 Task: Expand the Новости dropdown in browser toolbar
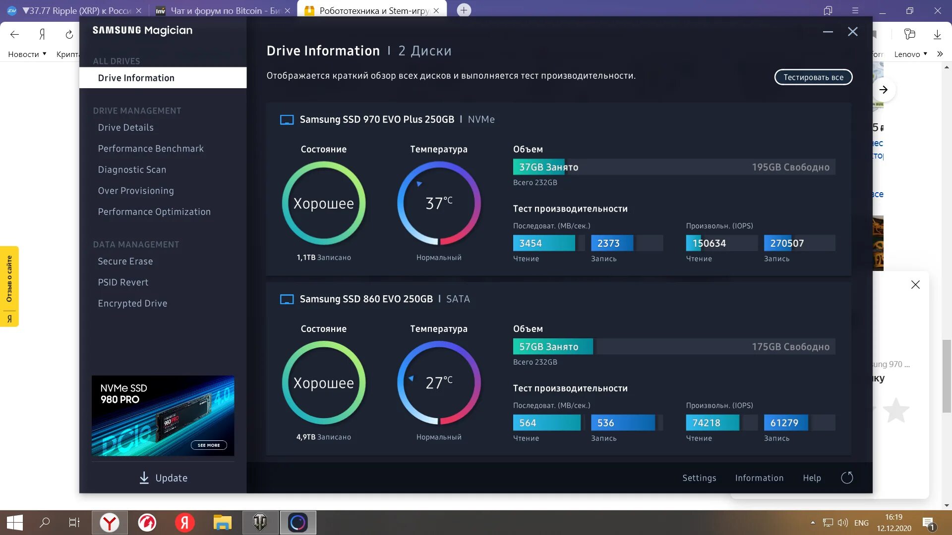27,54
